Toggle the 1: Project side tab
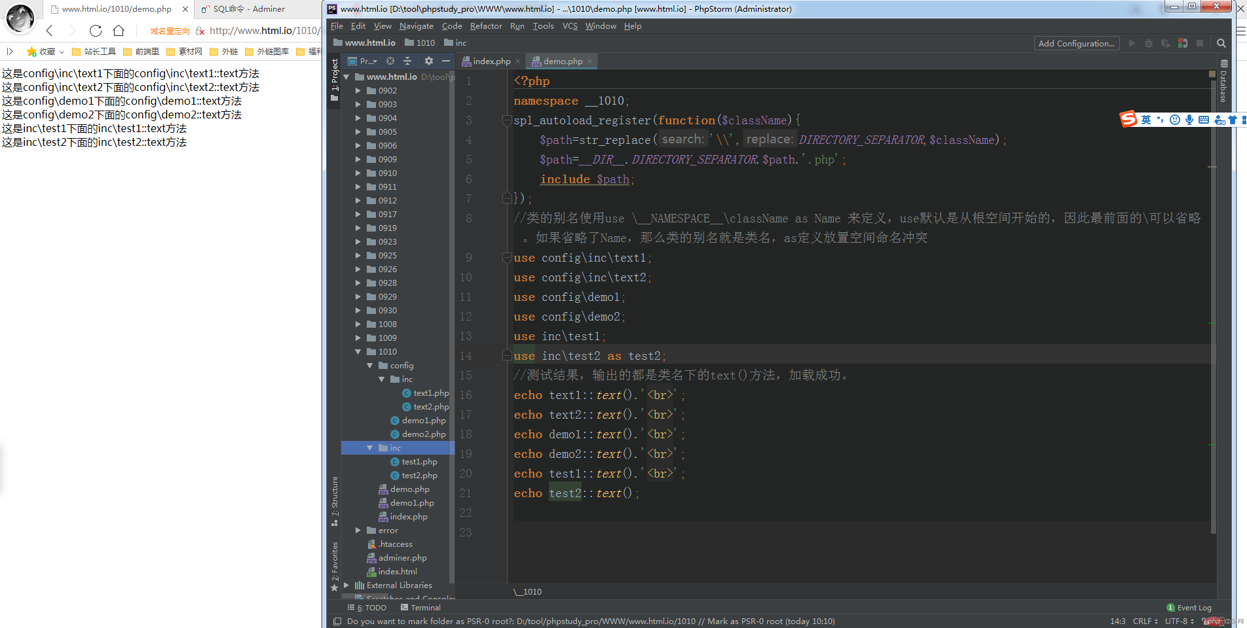Image resolution: width=1247 pixels, height=628 pixels. 335,80
